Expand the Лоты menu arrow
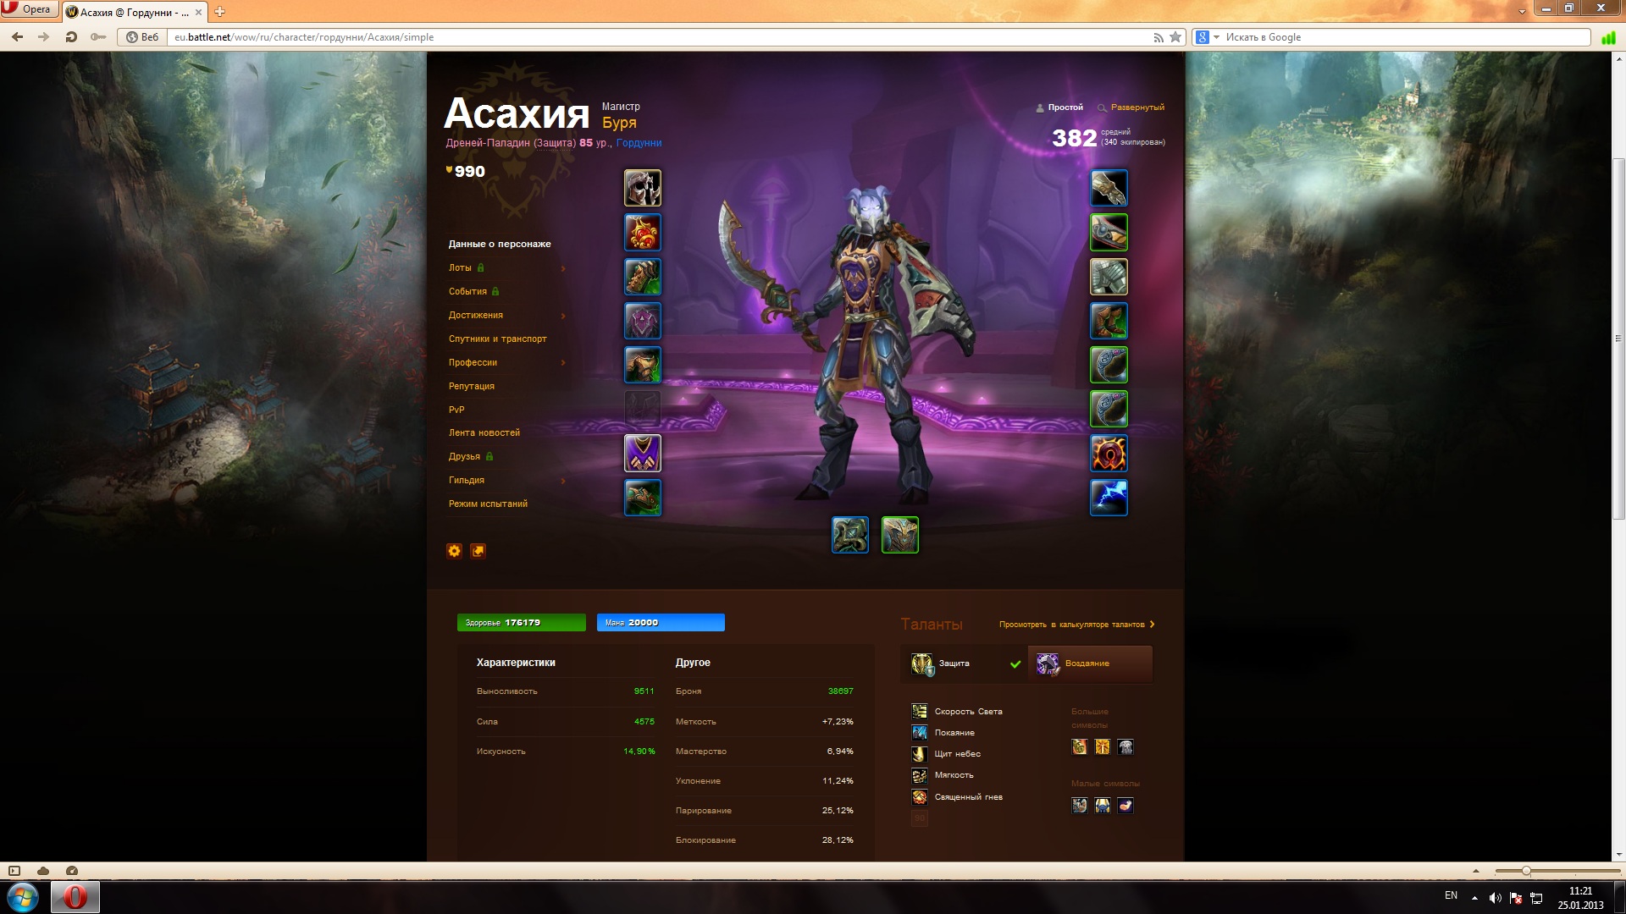The width and height of the screenshot is (1626, 914). [563, 268]
